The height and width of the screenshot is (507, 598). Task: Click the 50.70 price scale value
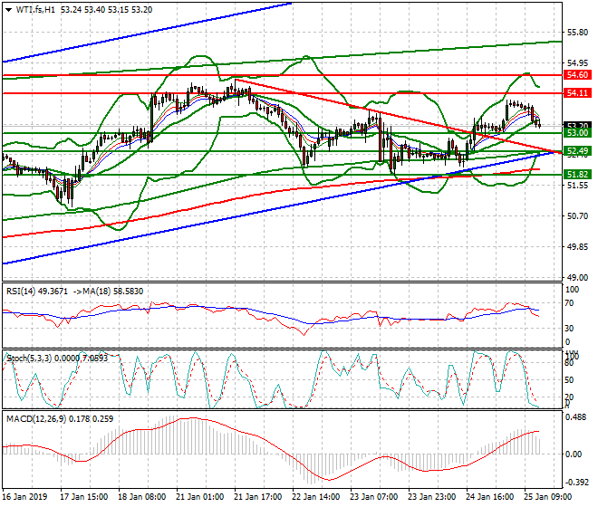pyautogui.click(x=577, y=216)
